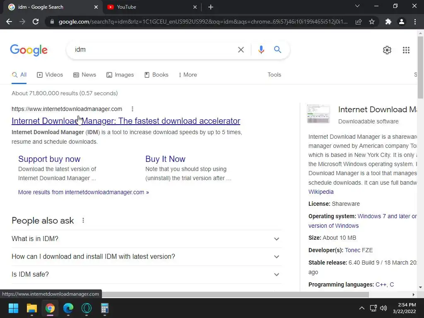Open Google Settings gear
The height and width of the screenshot is (318, 424).
coord(387,50)
